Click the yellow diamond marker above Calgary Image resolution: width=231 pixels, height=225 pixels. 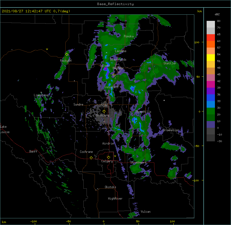[109, 157]
